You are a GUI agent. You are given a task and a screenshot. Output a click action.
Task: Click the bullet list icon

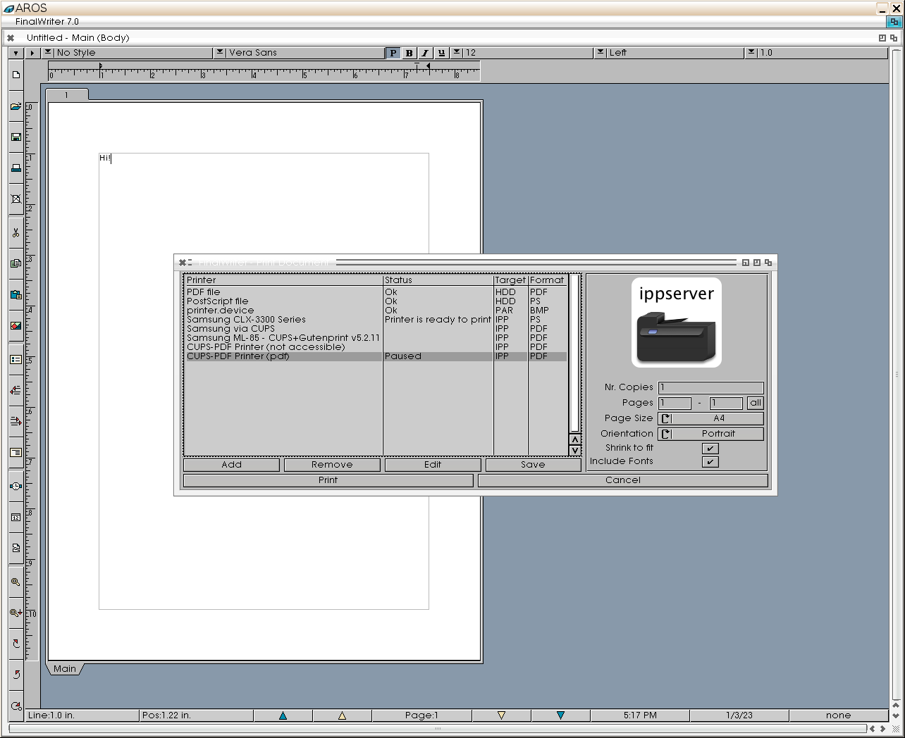[16, 359]
